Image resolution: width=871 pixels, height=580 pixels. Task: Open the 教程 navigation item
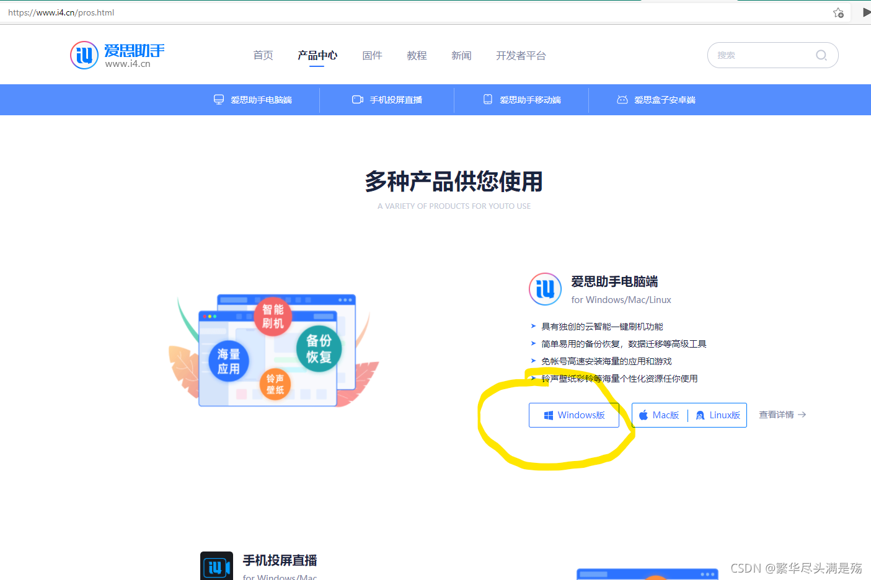tap(417, 55)
